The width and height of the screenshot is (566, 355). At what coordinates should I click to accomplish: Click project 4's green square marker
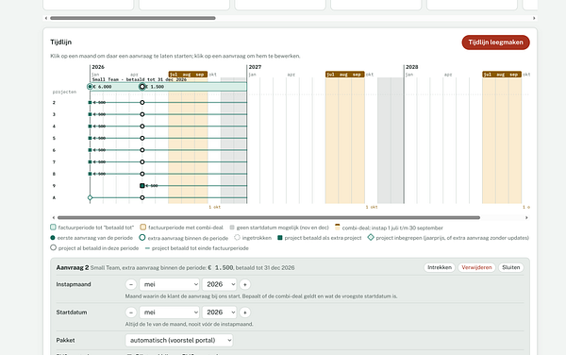(x=90, y=127)
